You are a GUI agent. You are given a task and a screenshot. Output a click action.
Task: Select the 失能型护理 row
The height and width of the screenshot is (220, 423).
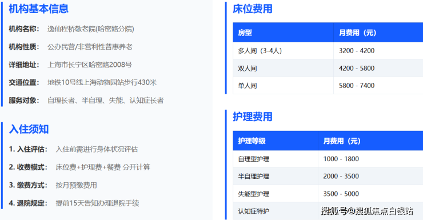pos(328,194)
